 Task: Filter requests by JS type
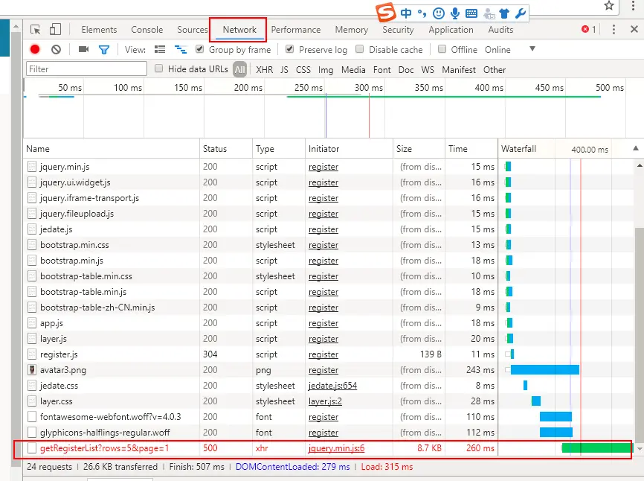pos(284,69)
